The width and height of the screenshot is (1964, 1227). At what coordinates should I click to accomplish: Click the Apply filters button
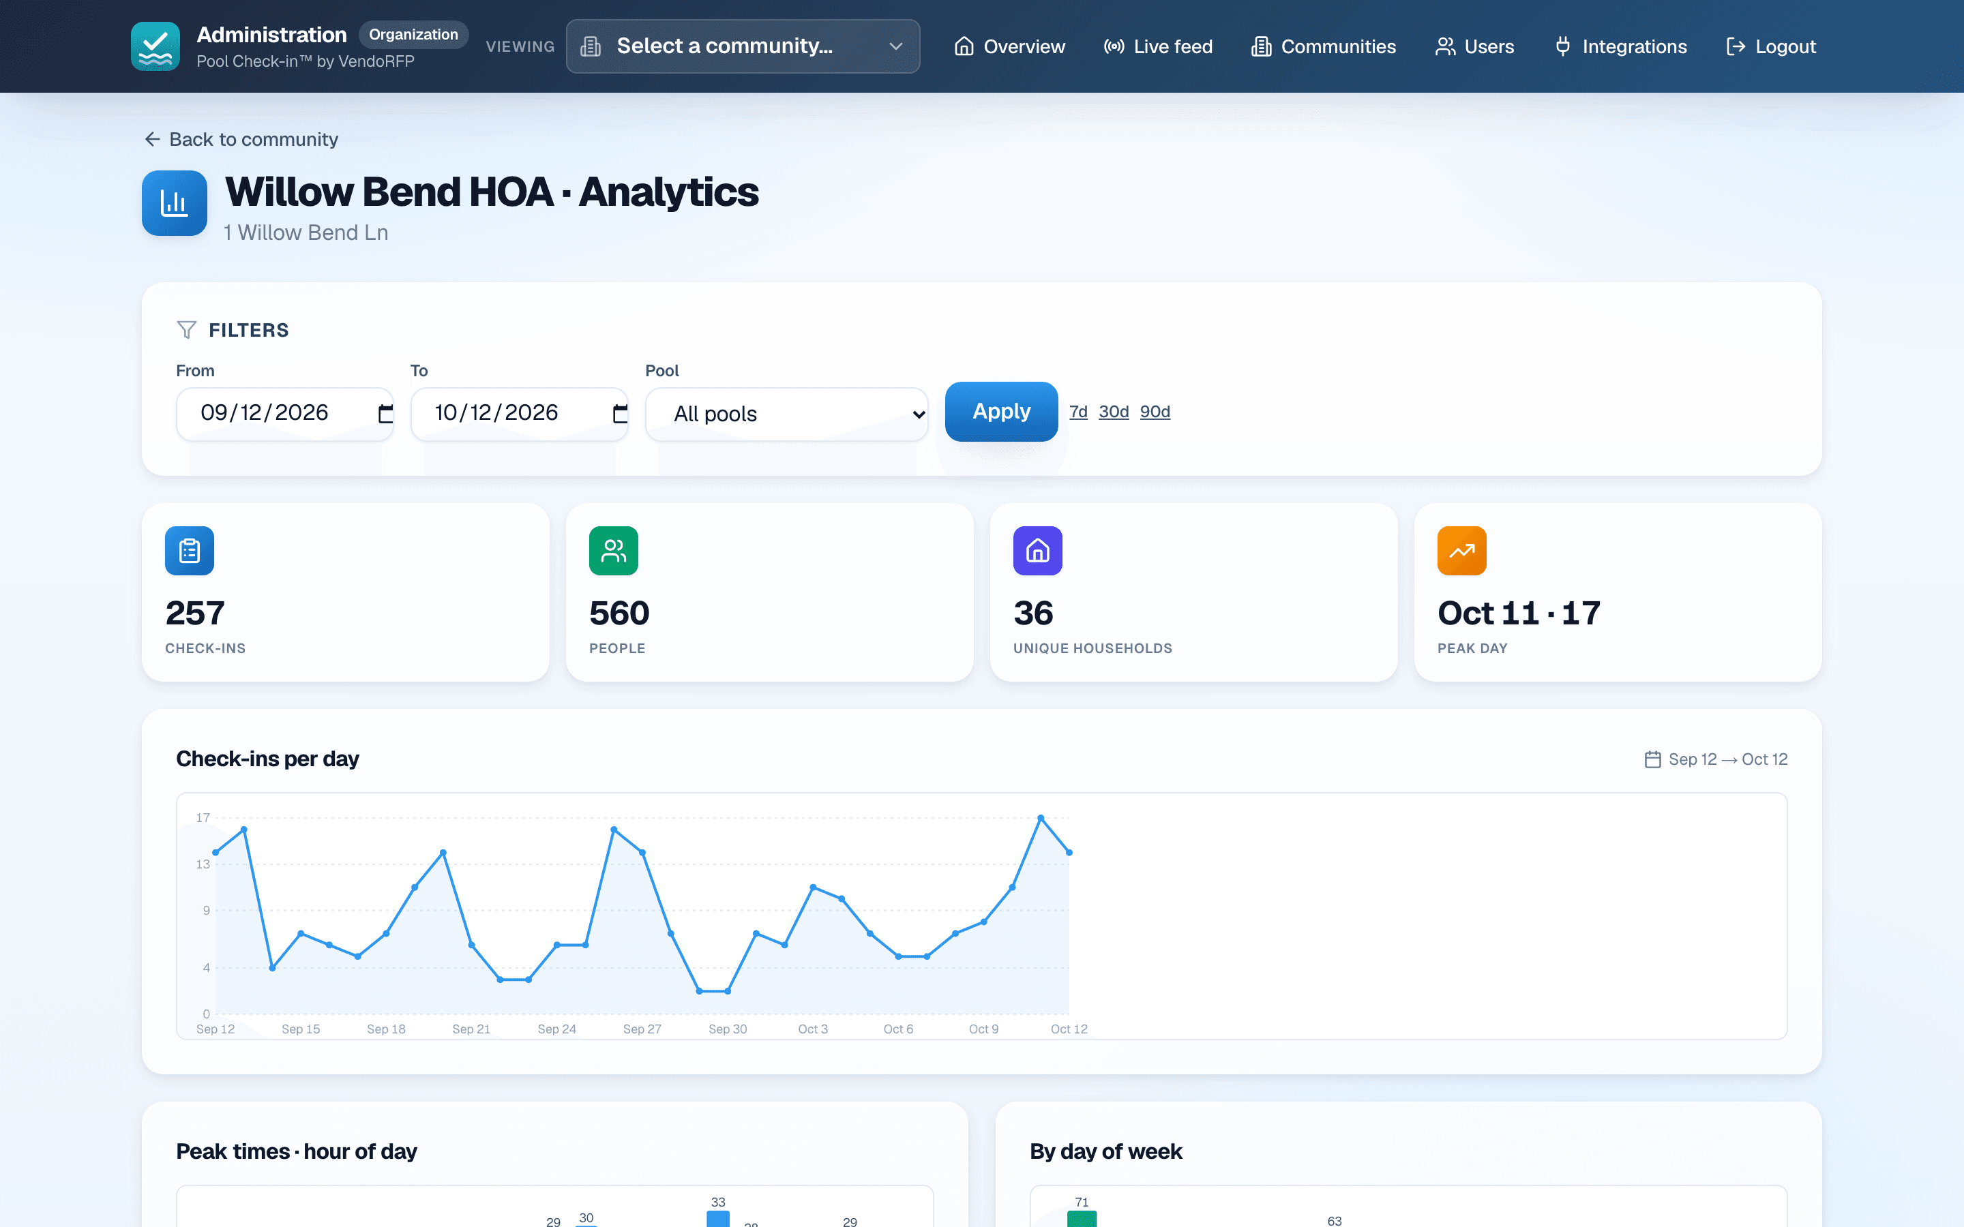click(1002, 412)
